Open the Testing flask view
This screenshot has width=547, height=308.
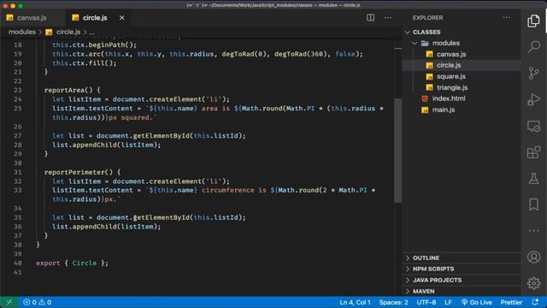coord(533,179)
